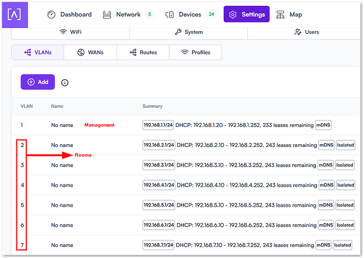Select the WANs sub-tab

click(90, 52)
